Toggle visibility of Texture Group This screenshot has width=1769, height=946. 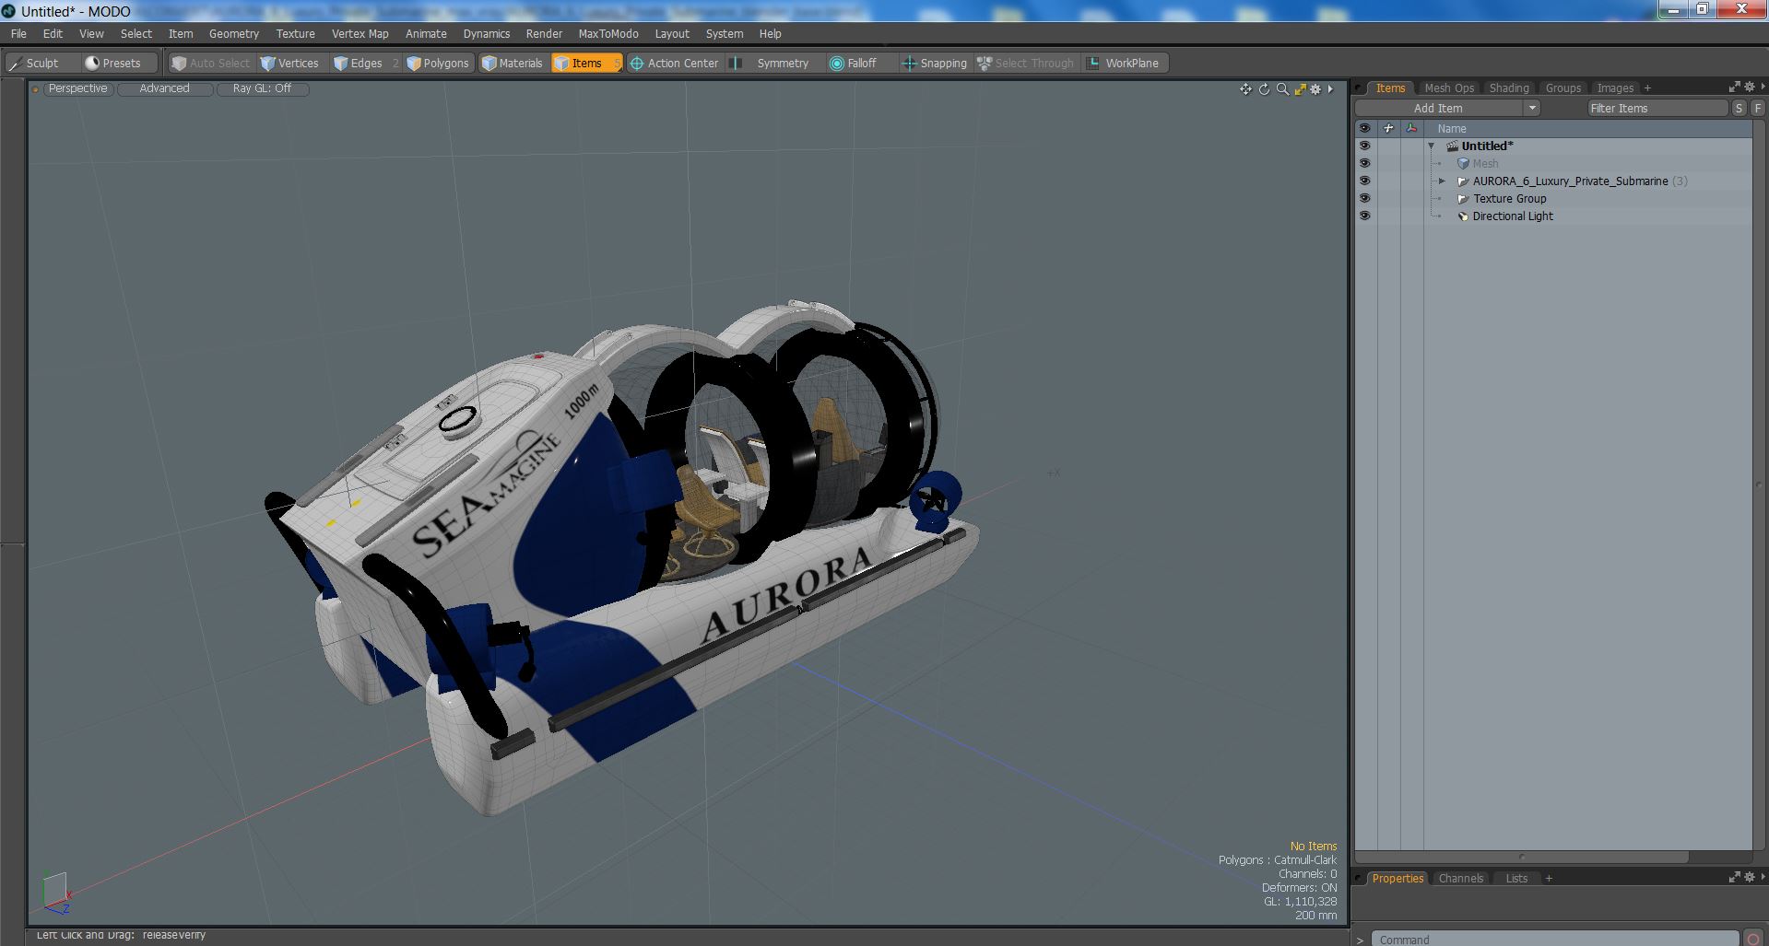point(1364,198)
